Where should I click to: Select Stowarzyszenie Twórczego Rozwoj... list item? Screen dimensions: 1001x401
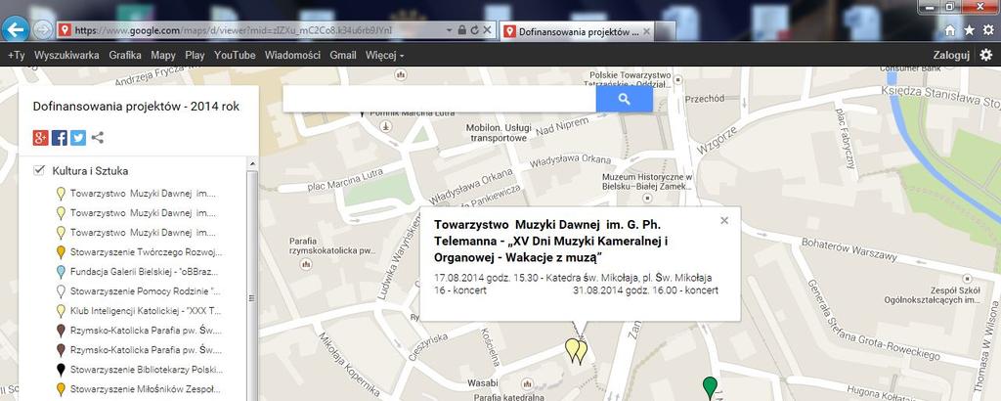(146, 252)
